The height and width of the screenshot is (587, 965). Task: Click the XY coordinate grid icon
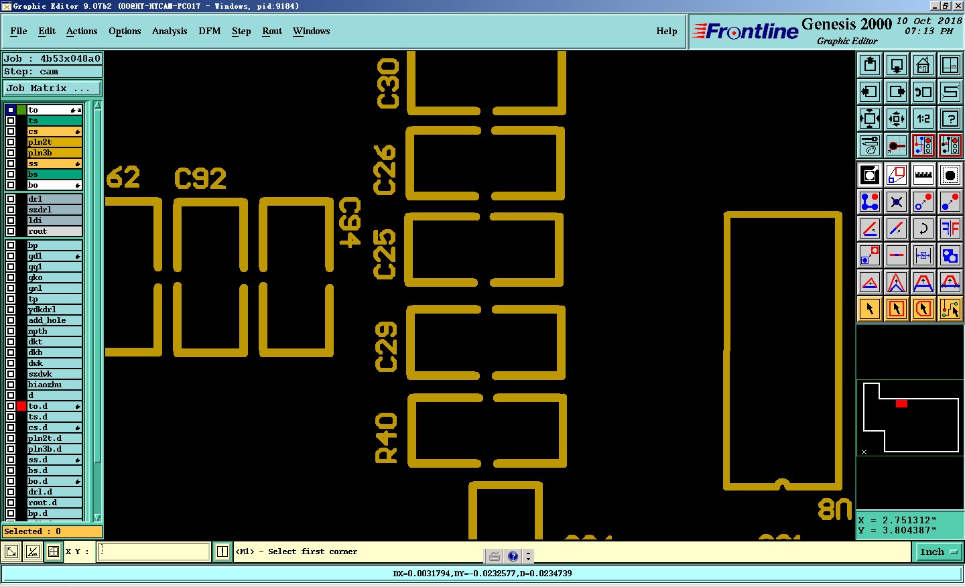pyautogui.click(x=950, y=65)
